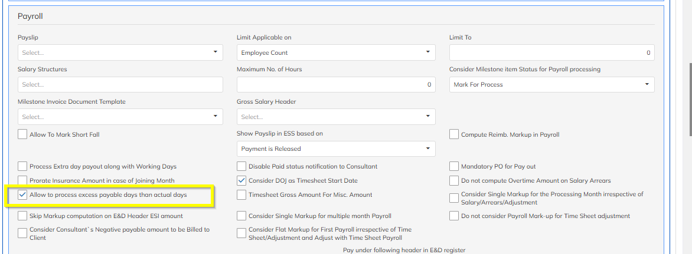Uncheck Allow to process excess payable days

pos(22,194)
